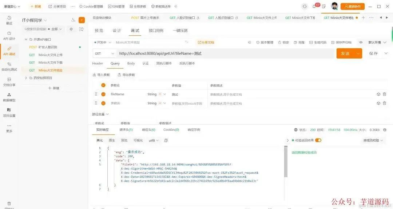This screenshot has width=393, height=209.
Task: Open 项目设置 in the left sidebar
Action: coord(9,113)
